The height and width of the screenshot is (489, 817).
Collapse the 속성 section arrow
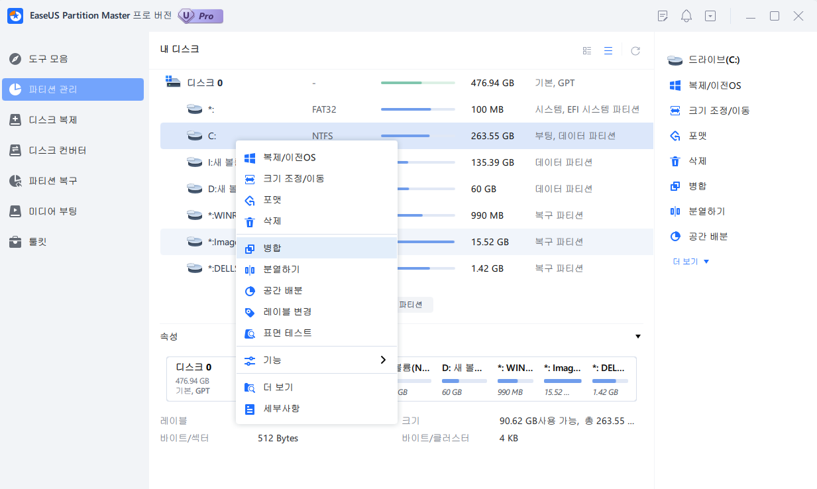(637, 337)
